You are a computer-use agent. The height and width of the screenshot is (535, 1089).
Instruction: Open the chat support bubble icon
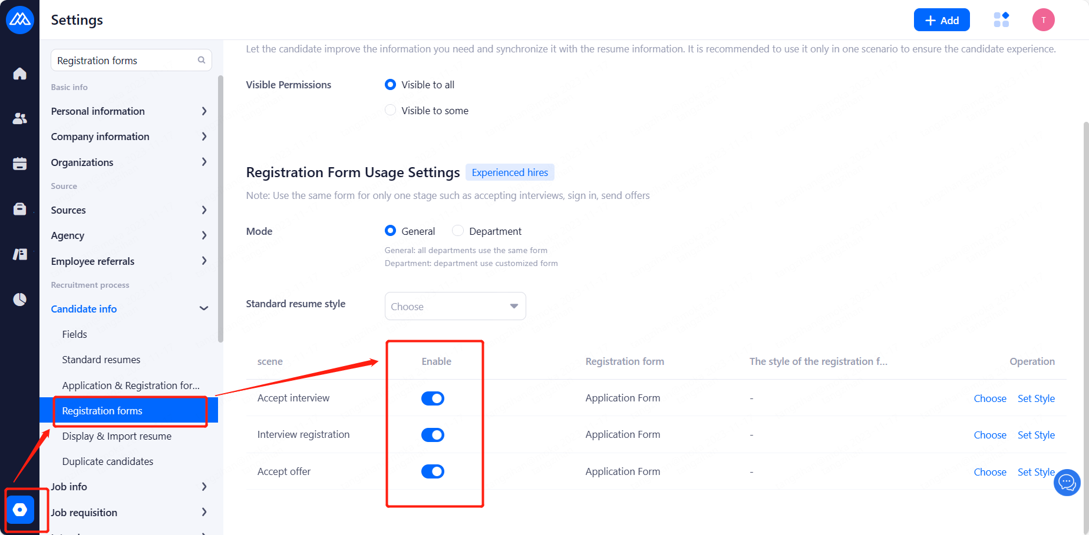1067,483
